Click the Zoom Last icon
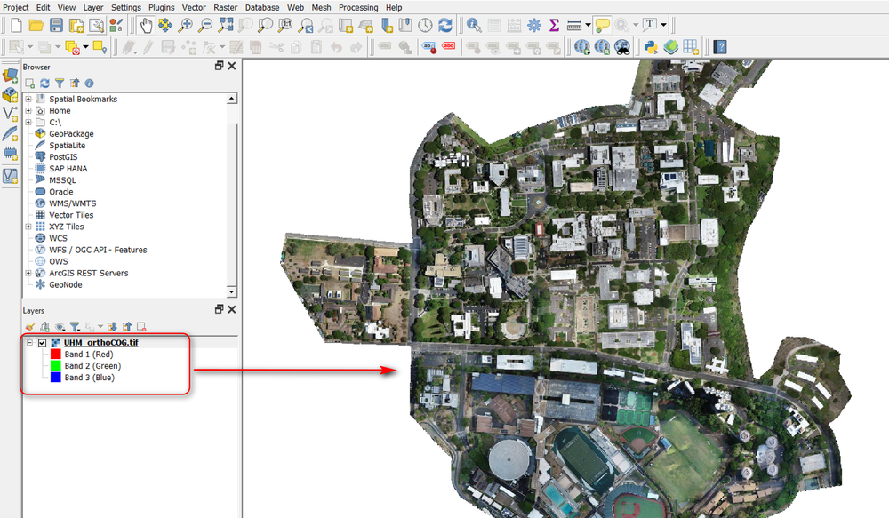 (306, 26)
